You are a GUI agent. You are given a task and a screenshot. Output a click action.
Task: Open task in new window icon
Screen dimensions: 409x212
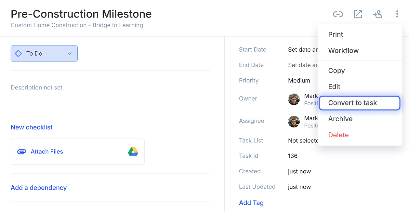tap(358, 14)
